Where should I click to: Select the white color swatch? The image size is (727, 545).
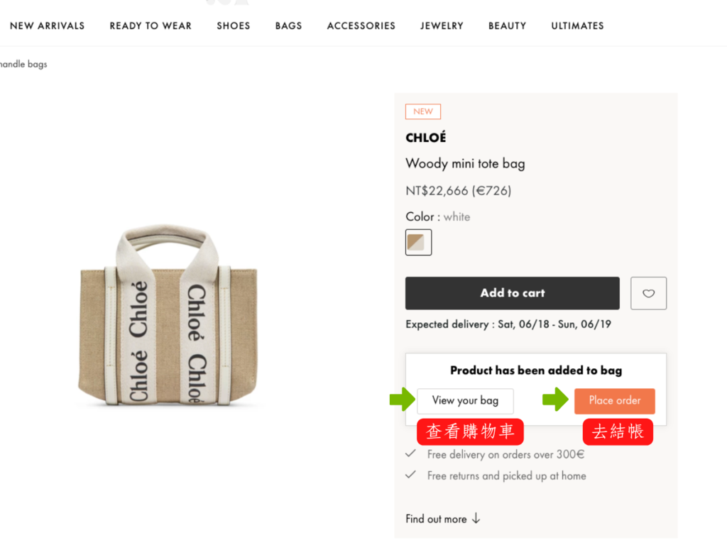pos(418,242)
